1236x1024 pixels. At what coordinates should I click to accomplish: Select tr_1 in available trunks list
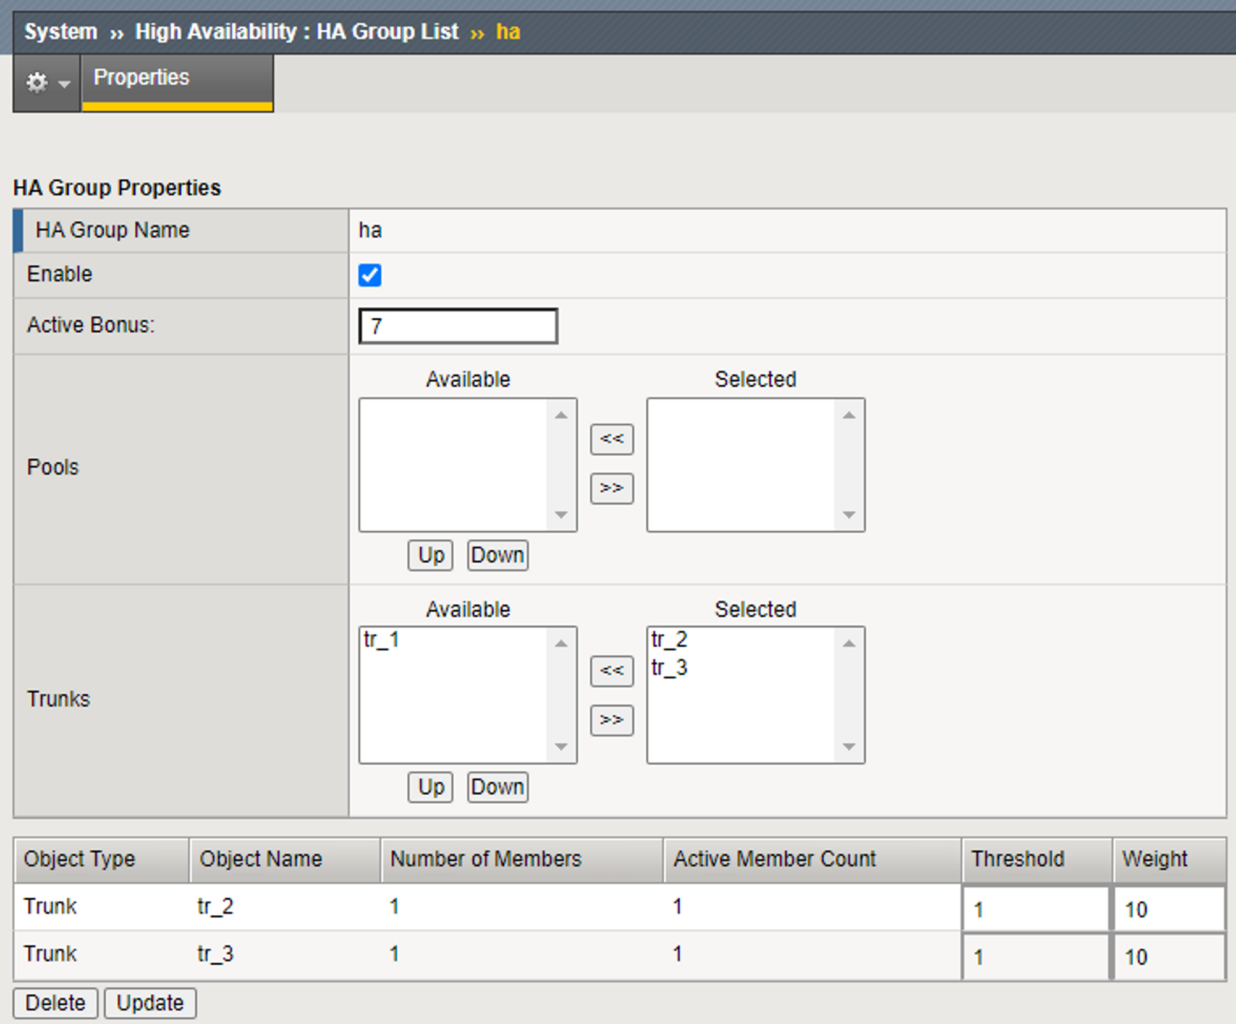[x=382, y=639]
